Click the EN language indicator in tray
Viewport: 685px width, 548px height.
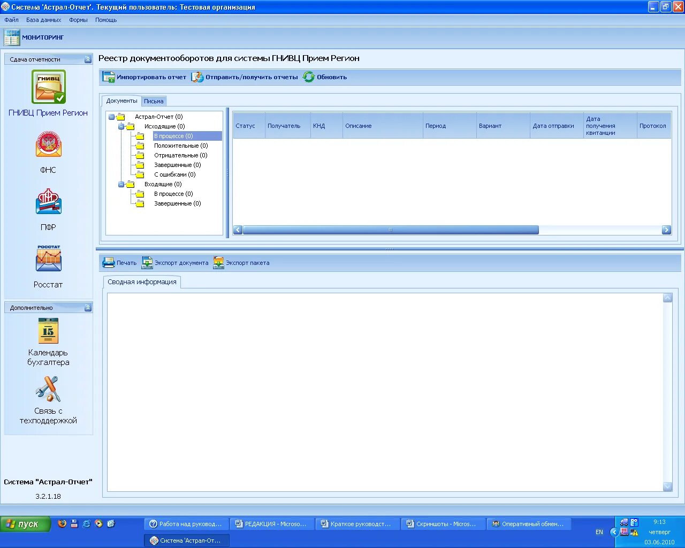(599, 532)
